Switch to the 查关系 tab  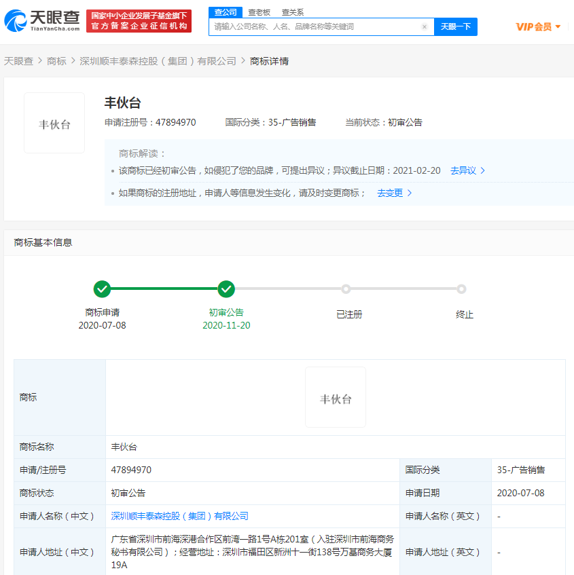(x=293, y=12)
